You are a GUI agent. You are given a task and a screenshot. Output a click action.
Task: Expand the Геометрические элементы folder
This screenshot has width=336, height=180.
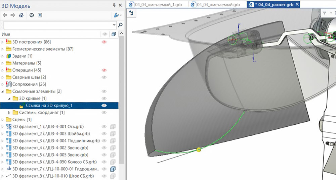(3, 49)
